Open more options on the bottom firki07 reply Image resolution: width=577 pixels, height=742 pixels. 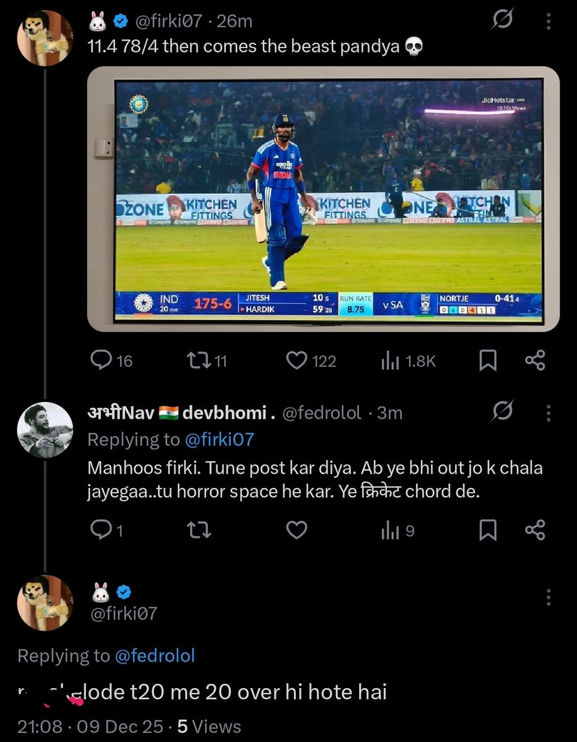click(548, 597)
